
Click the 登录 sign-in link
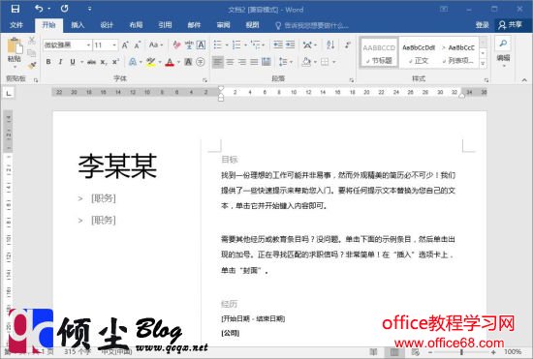point(482,25)
